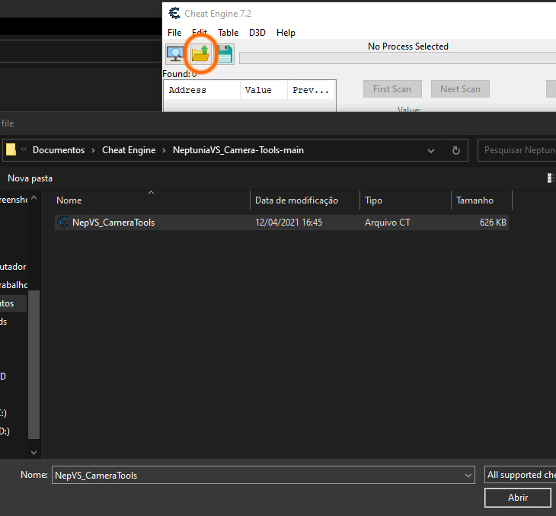The image size is (556, 516).
Task: Select the Address column header
Action: [202, 90]
